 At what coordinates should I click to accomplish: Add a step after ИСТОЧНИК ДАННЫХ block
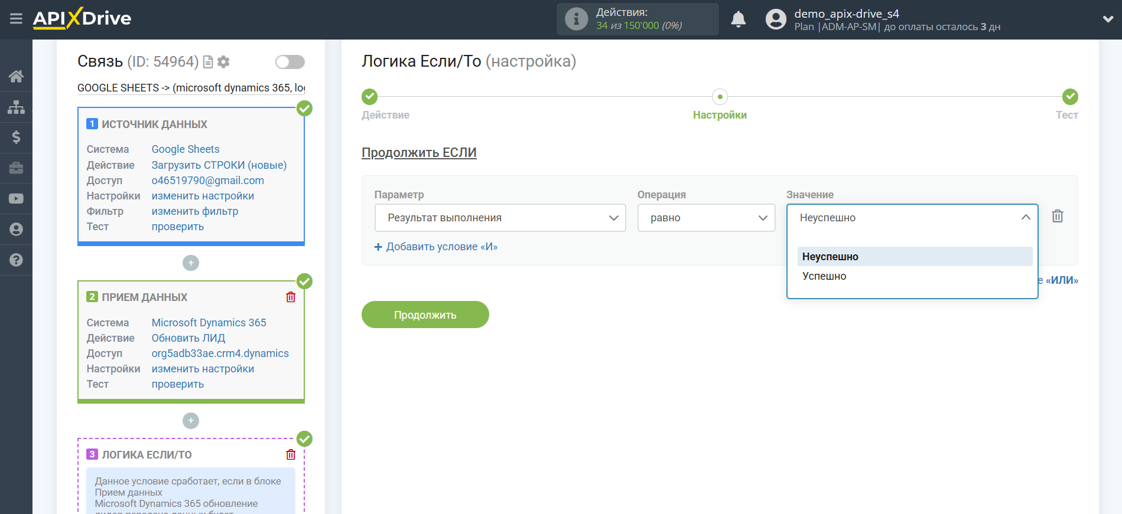191,263
